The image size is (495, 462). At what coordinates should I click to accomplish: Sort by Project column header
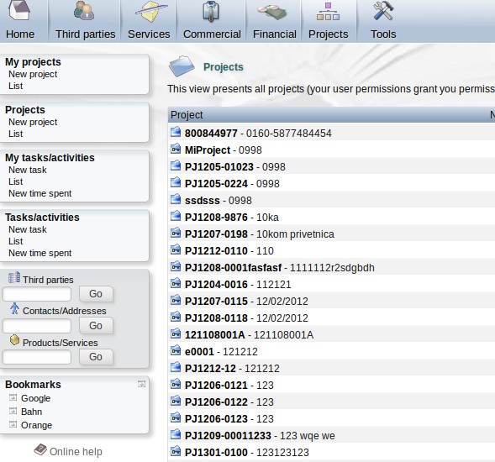point(187,115)
